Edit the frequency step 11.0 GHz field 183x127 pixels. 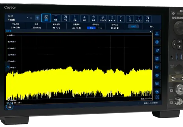pyautogui.click(x=115, y=26)
